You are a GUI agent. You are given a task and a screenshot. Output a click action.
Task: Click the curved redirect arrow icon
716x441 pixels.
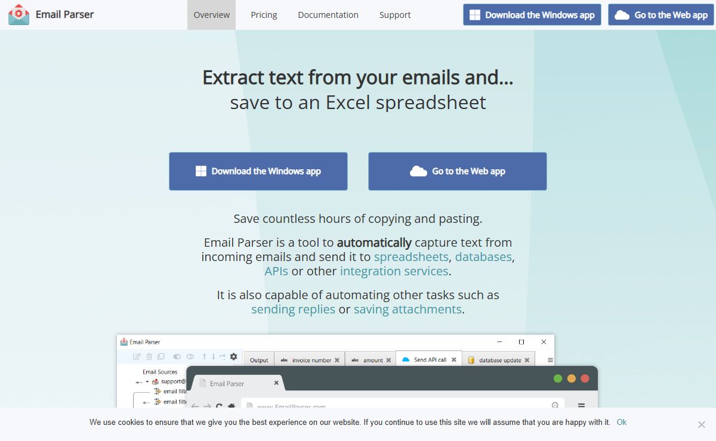[x=223, y=357]
